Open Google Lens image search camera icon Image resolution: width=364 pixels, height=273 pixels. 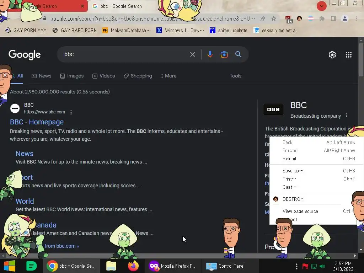point(224,54)
